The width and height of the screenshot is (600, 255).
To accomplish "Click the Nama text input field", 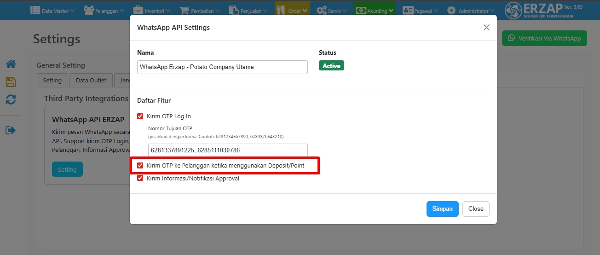I will [x=222, y=67].
